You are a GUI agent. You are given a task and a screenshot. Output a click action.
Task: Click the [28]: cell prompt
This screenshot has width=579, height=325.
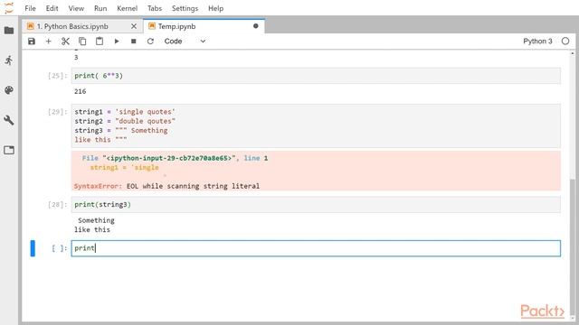point(58,205)
